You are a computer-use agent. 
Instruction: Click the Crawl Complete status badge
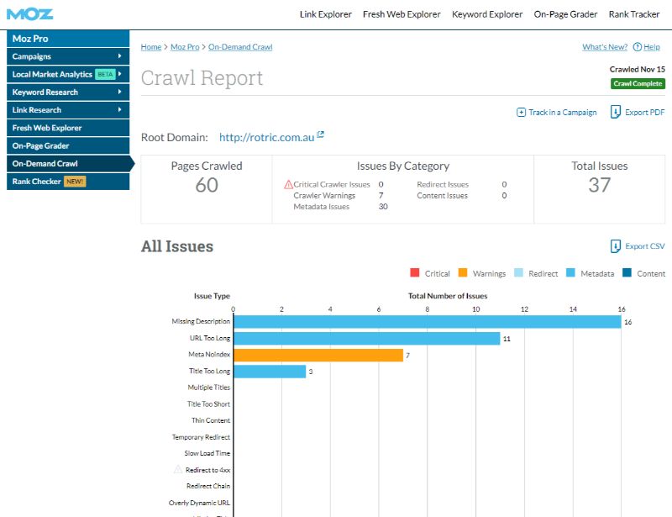[x=638, y=84]
